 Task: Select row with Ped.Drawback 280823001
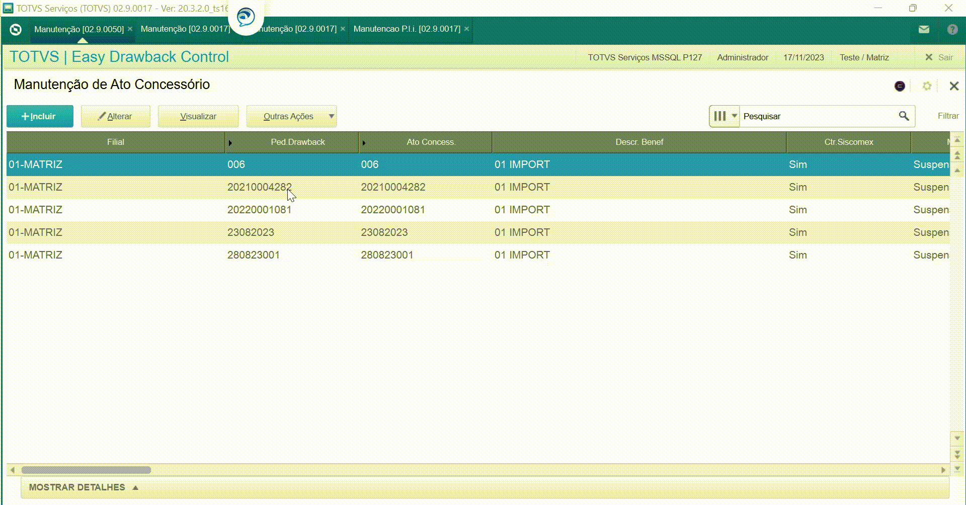(478, 255)
